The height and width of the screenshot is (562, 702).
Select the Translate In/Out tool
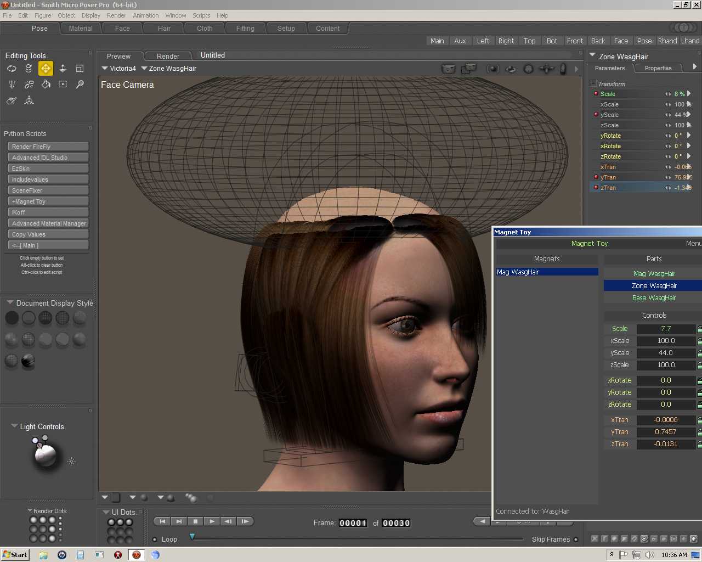63,69
